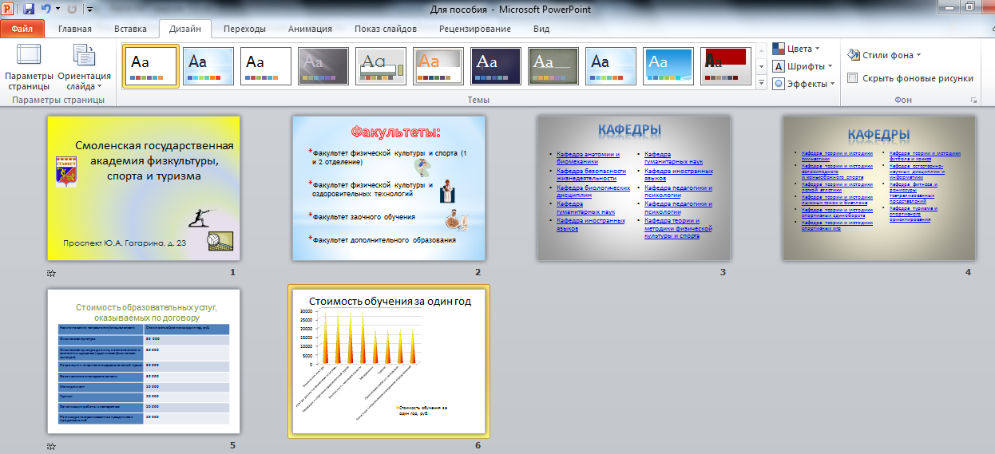Expand the Ориентация слайда dropdown

85,67
